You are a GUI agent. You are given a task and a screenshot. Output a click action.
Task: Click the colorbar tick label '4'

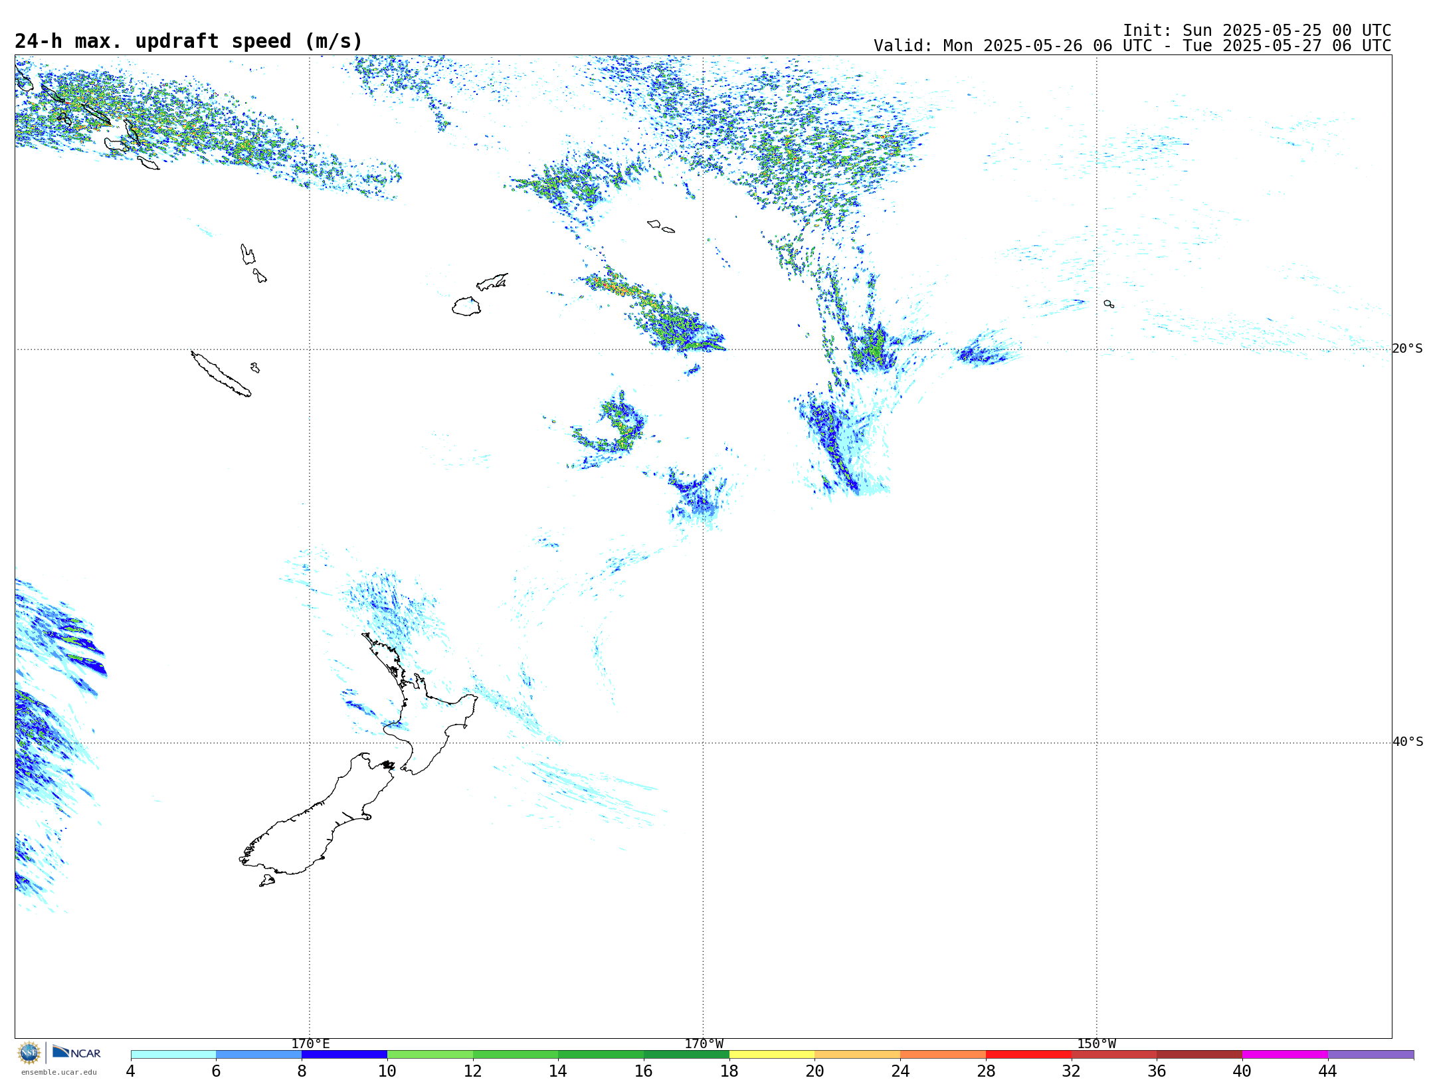(x=130, y=1071)
